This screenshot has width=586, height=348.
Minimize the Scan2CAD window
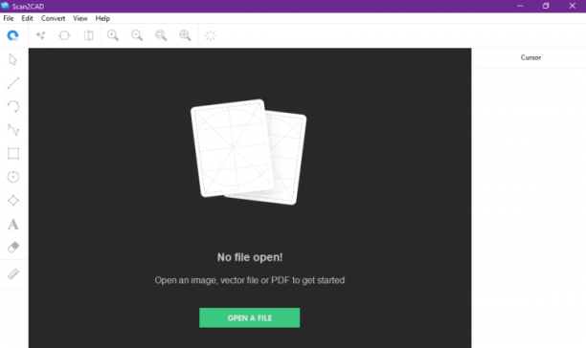click(520, 6)
